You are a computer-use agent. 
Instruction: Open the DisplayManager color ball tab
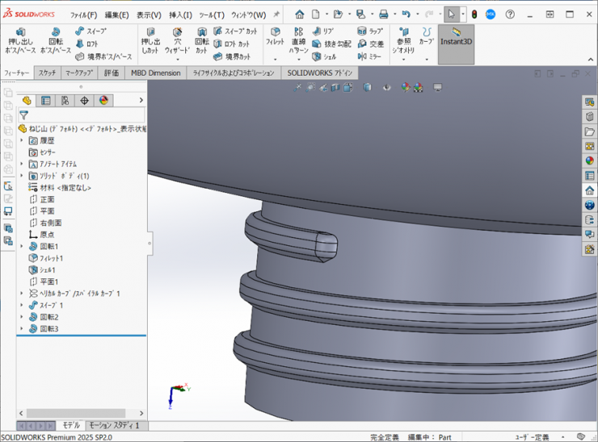103,101
